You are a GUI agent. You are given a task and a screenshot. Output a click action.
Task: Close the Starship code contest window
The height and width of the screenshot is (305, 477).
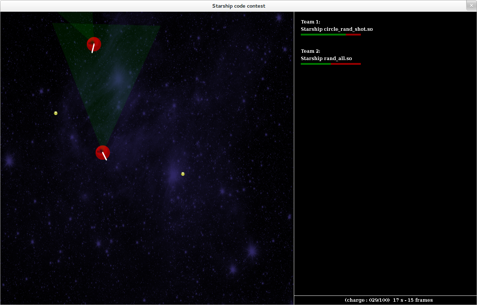[x=472, y=5]
